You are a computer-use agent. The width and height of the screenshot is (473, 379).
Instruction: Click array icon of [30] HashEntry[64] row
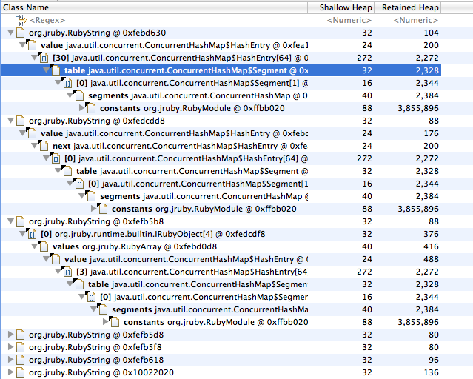44,57
